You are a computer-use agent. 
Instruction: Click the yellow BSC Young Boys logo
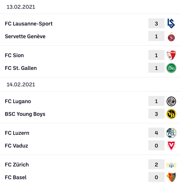(171, 114)
